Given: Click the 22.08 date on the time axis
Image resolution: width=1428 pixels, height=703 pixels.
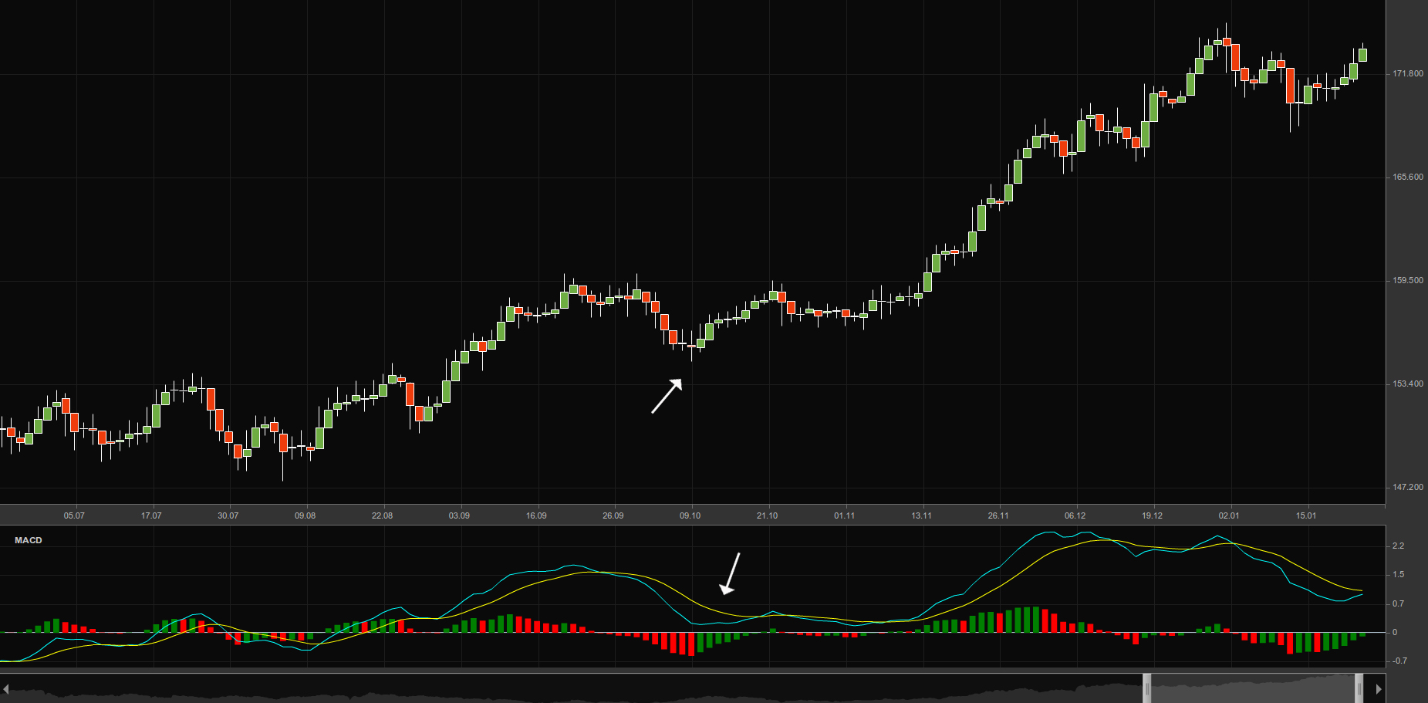Looking at the screenshot, I should tap(382, 515).
